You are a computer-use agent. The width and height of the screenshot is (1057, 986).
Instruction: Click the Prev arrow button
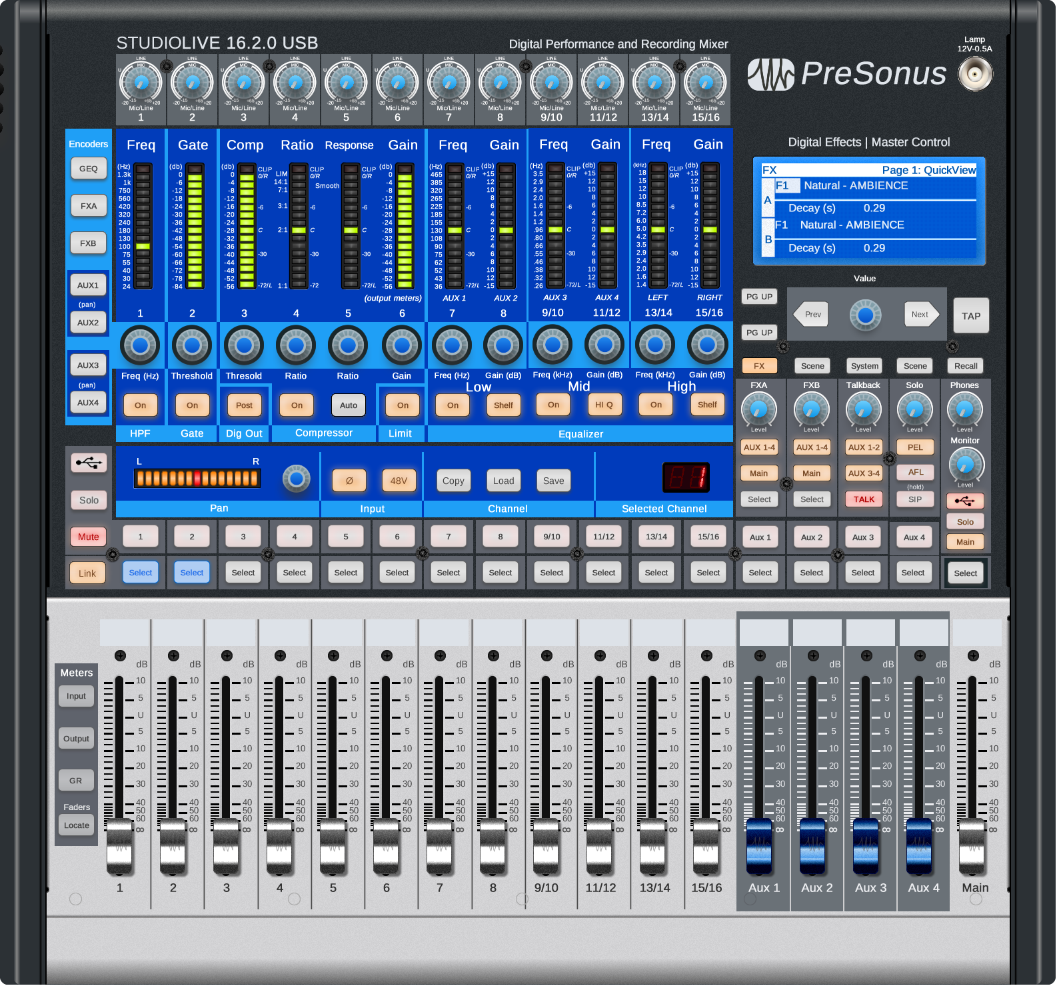tap(811, 314)
